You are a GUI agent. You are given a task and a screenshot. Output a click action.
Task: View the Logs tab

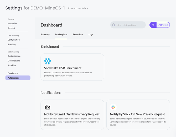coord(91,35)
